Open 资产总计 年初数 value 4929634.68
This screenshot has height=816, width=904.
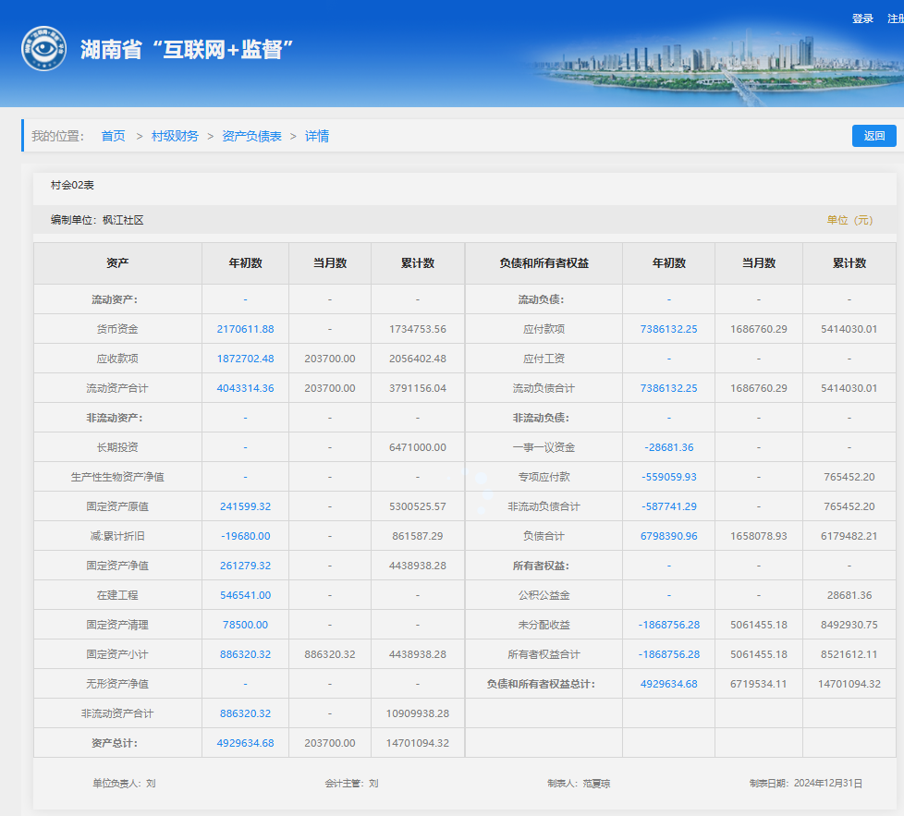tap(246, 743)
